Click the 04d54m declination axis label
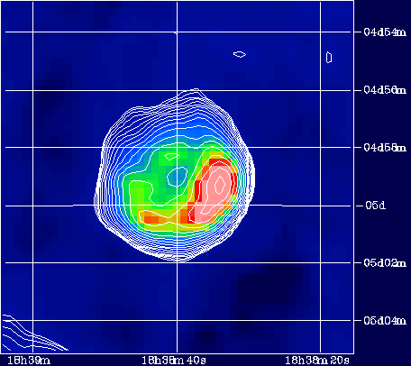The width and height of the screenshot is (411, 366). [x=384, y=32]
